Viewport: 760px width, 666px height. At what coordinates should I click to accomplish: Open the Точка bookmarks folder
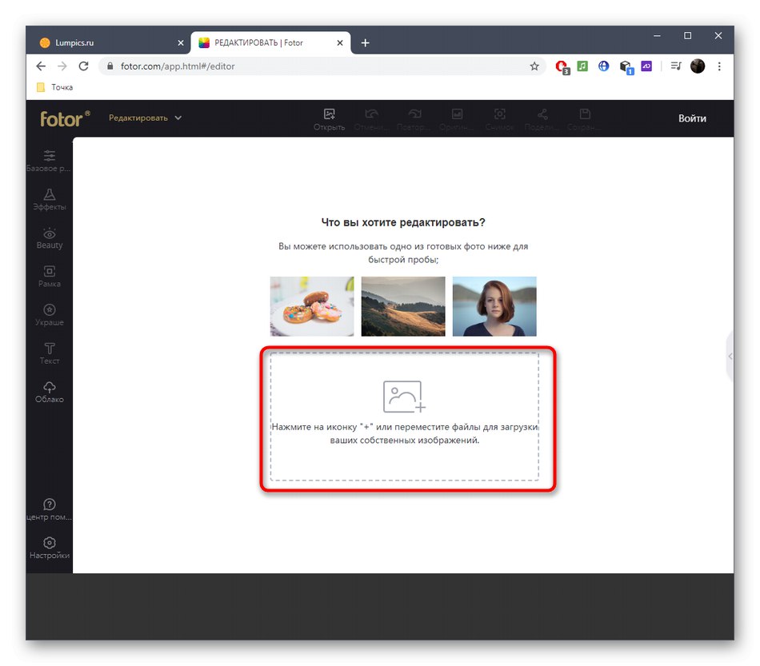[54, 87]
